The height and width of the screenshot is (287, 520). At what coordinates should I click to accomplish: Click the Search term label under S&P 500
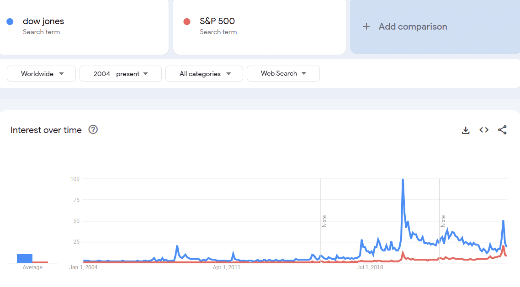[218, 32]
